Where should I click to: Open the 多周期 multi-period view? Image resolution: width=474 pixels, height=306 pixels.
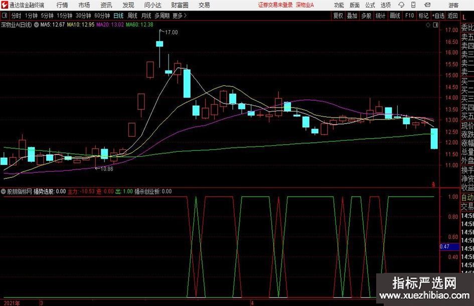[x=162, y=16]
